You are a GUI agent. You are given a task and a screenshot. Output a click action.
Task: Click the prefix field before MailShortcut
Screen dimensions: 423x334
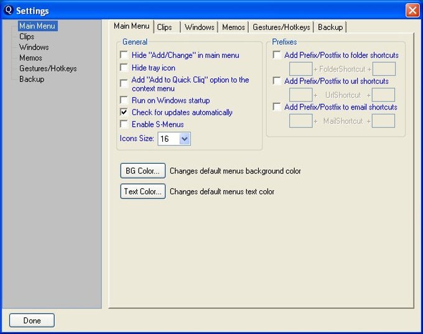click(x=301, y=121)
